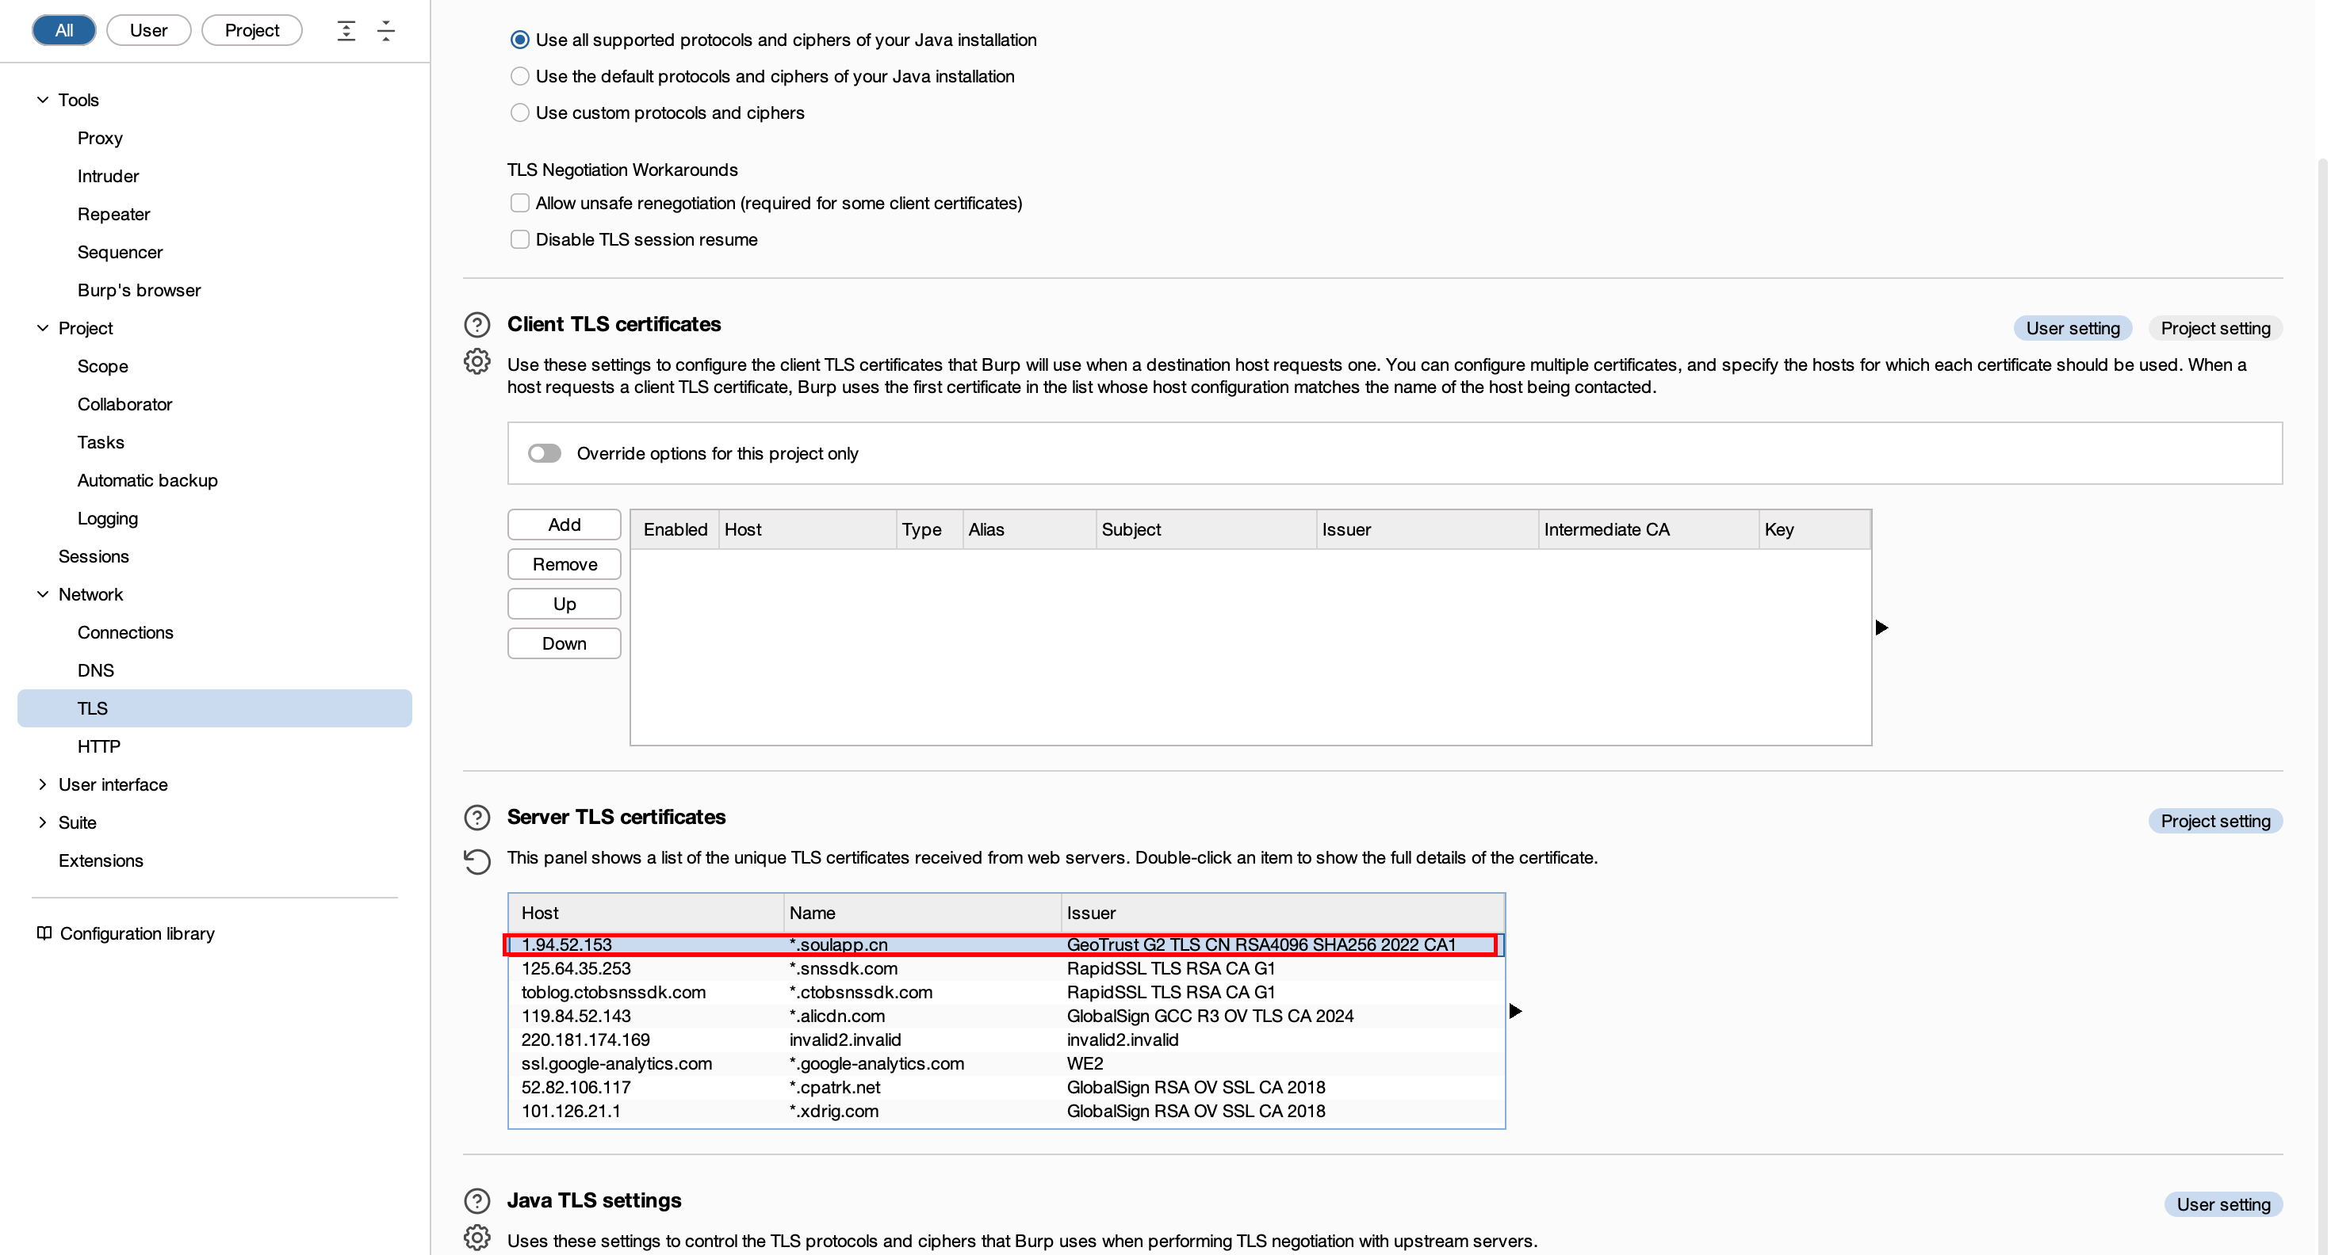Filter settings by the User tab
The height and width of the screenshot is (1255, 2331).
[148, 31]
